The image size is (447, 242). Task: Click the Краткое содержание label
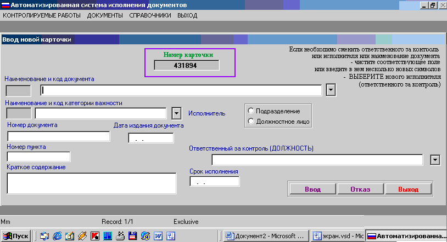click(36, 167)
